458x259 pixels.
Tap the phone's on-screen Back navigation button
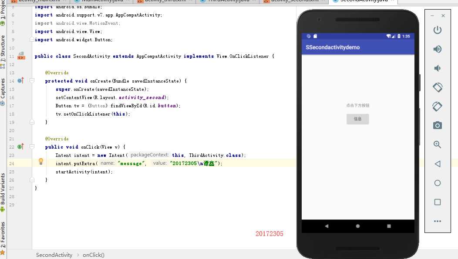(x=327, y=226)
